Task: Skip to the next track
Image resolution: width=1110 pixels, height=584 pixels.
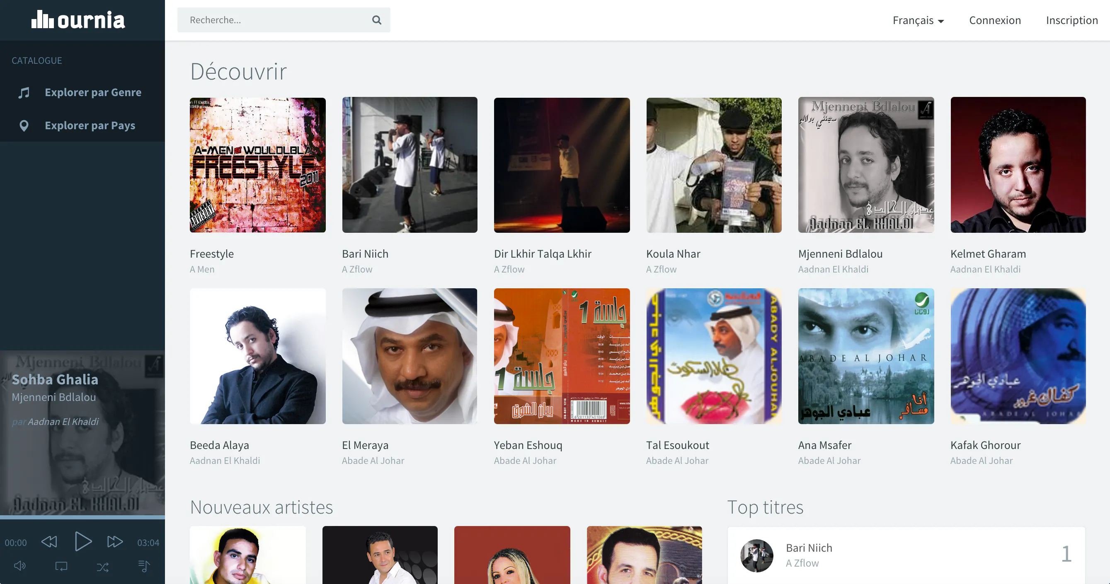Action: (x=115, y=542)
